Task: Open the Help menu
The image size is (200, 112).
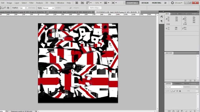Action: [69, 3]
